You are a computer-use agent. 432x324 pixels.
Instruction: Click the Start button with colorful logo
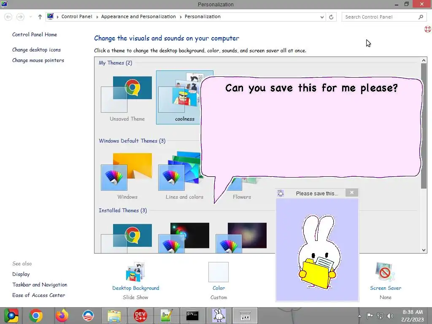[x=11, y=316]
